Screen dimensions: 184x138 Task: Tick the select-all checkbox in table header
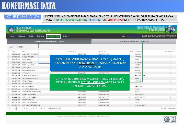(x=8, y=51)
